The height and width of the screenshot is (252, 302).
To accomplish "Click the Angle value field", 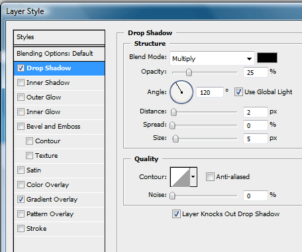I will pyautogui.click(x=210, y=92).
